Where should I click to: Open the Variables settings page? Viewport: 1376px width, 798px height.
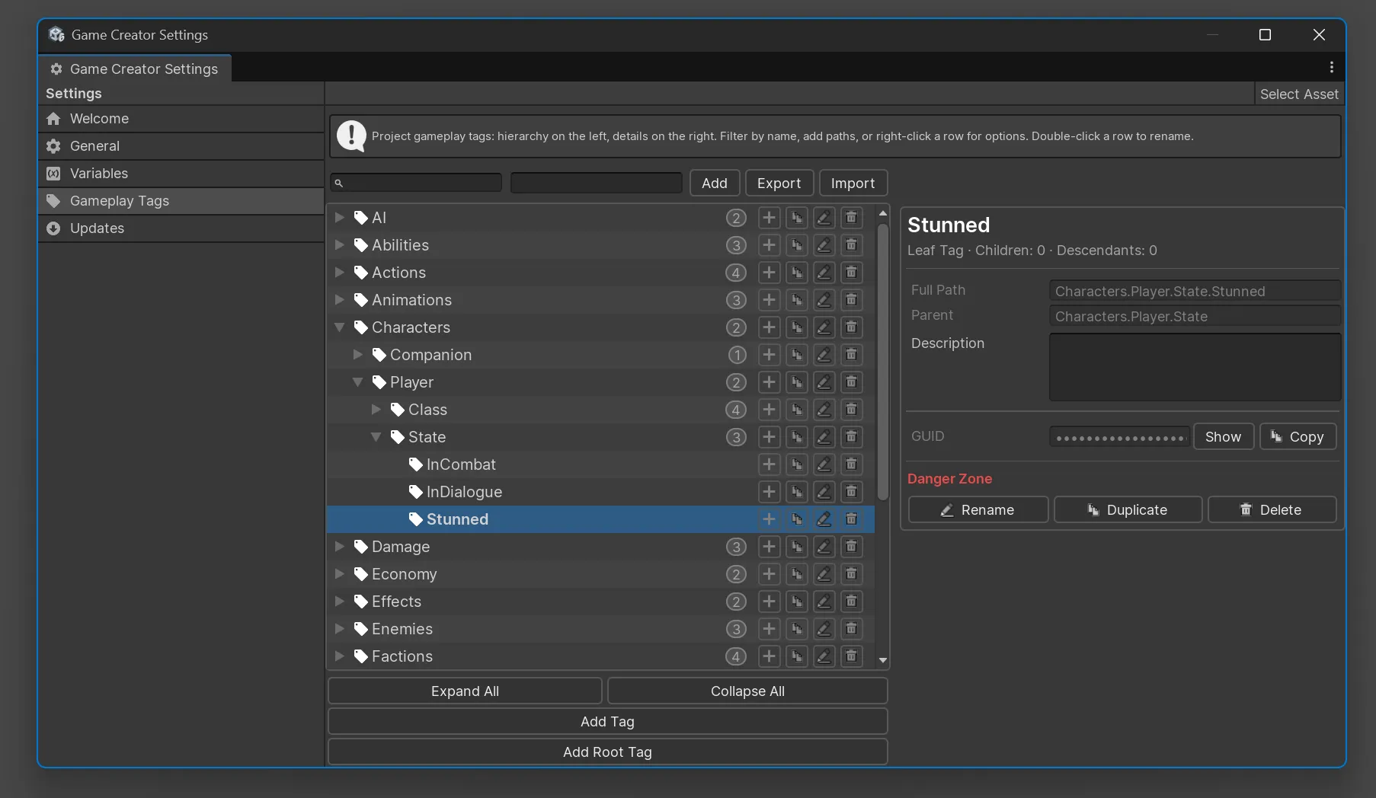(181, 174)
